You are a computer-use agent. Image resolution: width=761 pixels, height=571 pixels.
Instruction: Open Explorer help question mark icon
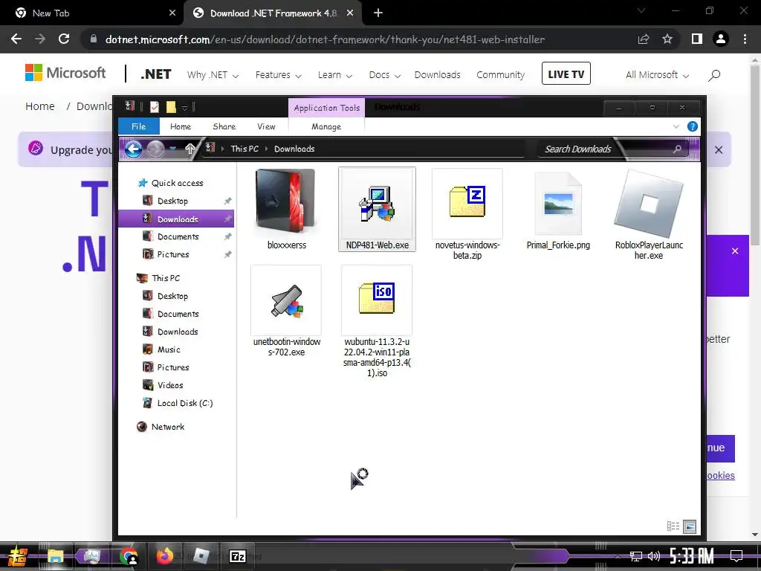click(x=693, y=126)
